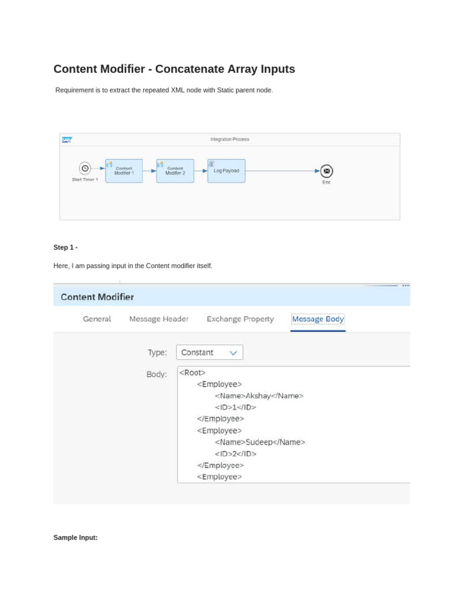This screenshot has width=455, height=606.
Task: Click the Integration Process pool title
Action: click(230, 140)
